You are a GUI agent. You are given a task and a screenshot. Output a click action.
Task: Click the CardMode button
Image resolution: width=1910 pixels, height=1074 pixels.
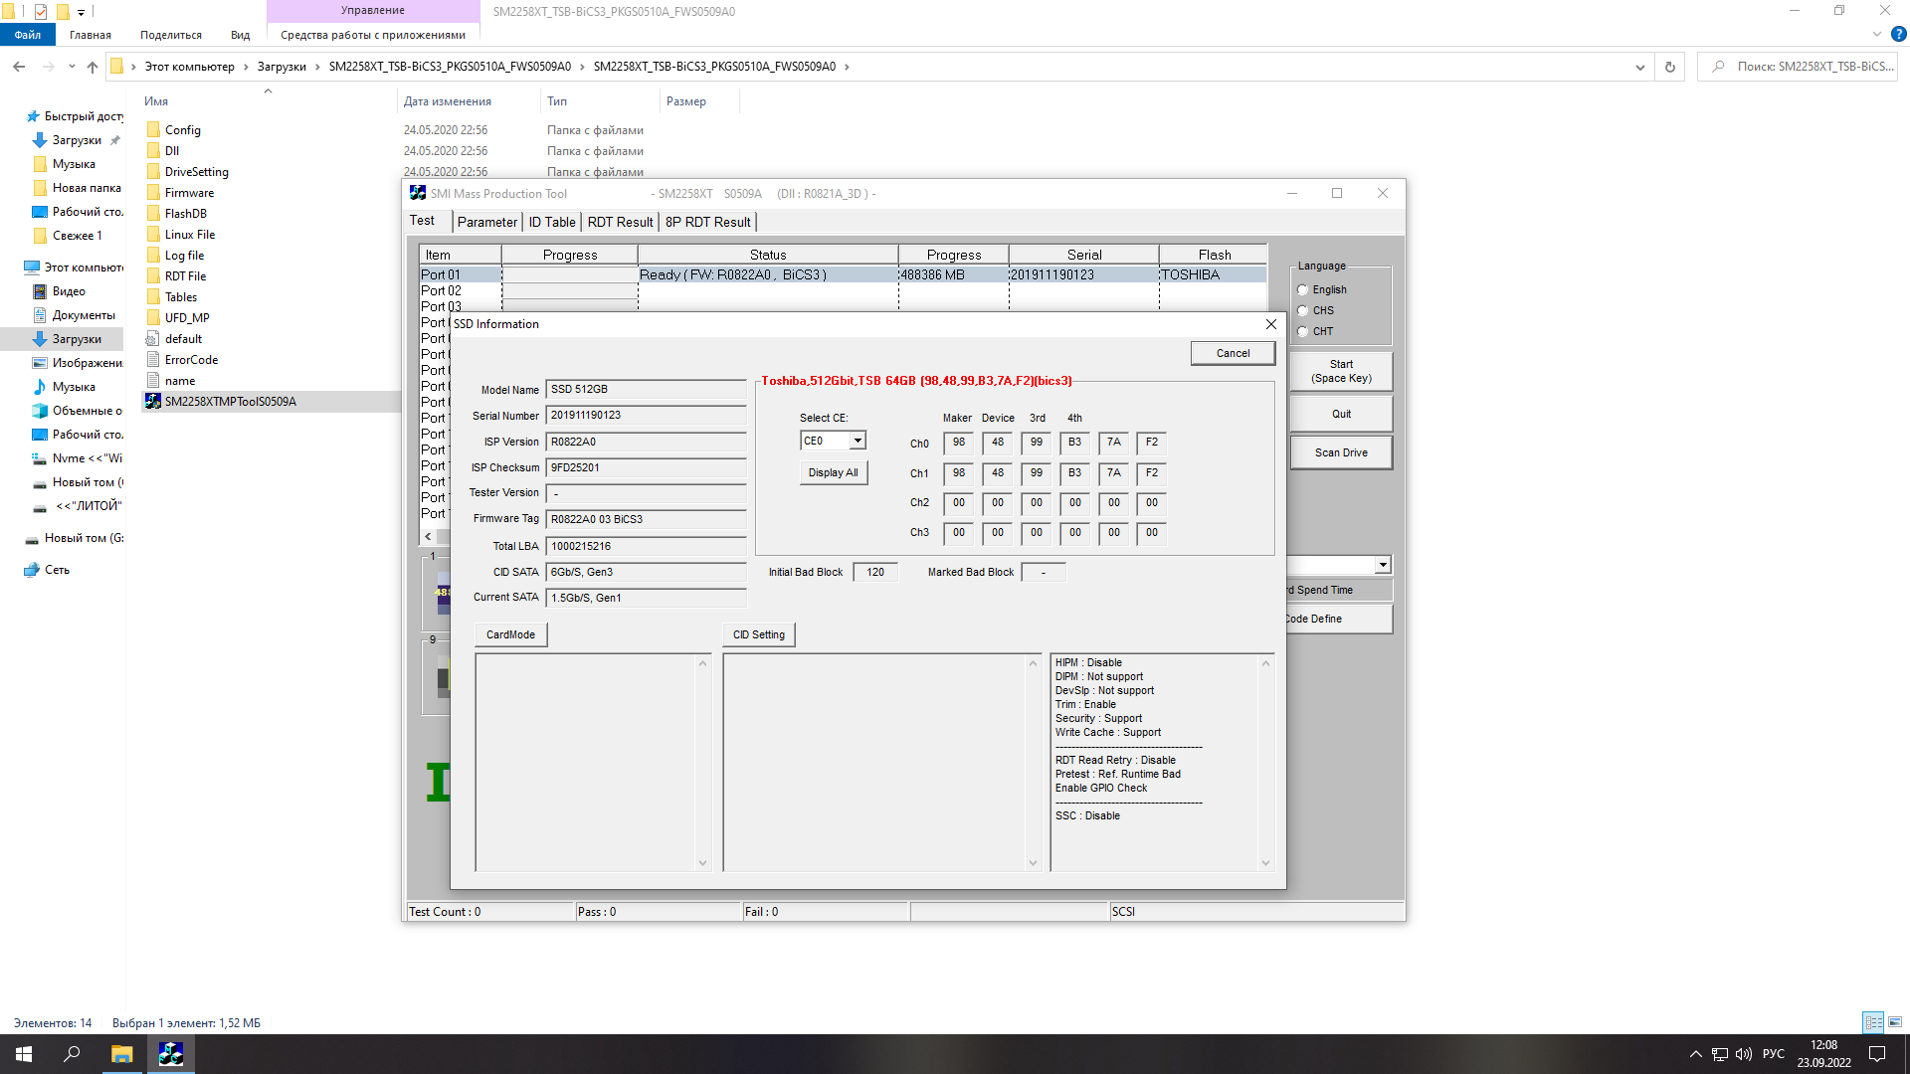510,634
